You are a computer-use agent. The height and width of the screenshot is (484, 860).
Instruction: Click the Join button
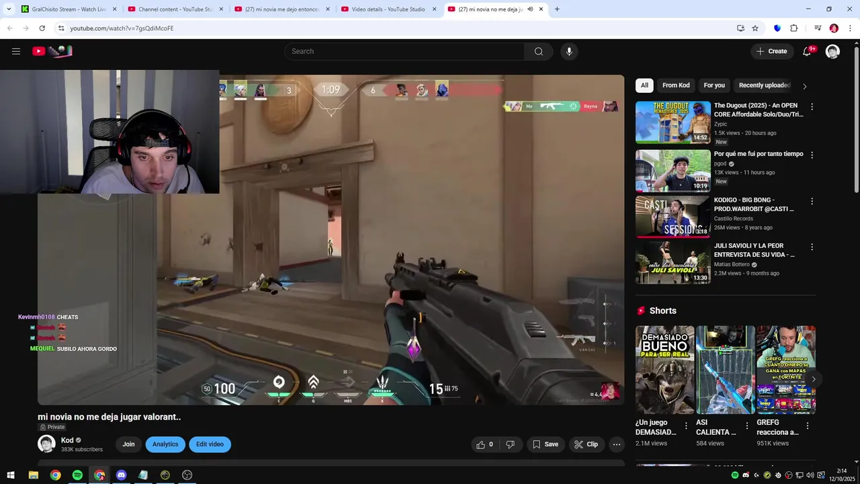(128, 444)
